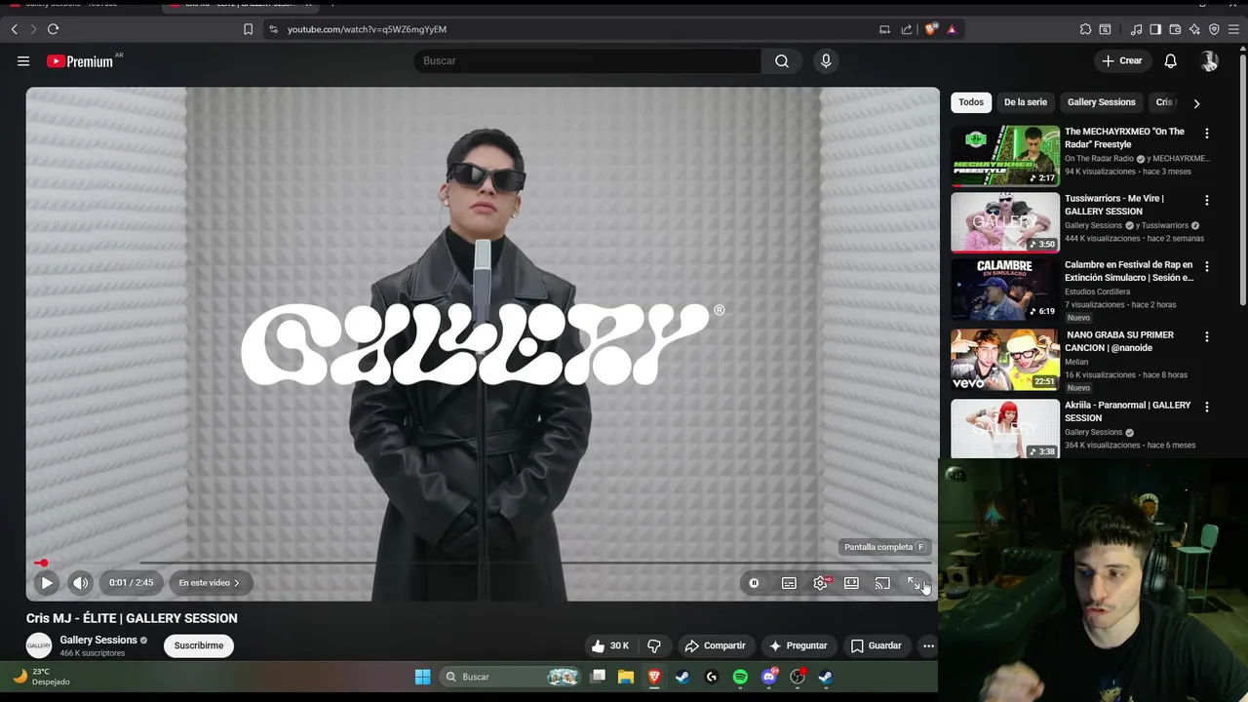
Task: Go to YouTube Premium home logo
Action: tap(80, 61)
